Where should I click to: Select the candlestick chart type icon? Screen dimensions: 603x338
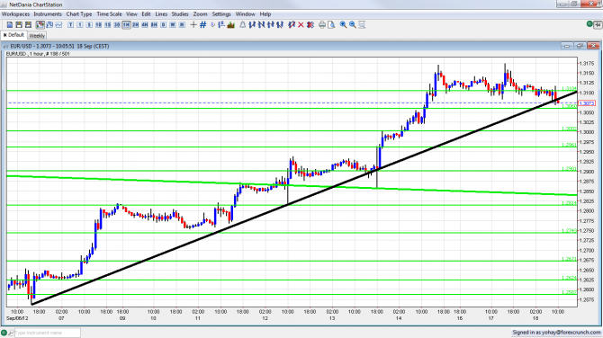tap(40, 24)
